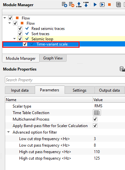This screenshot has width=125, height=170.
Task: Click Low cut stop frequency <Hz> label
Action: coord(44,139)
